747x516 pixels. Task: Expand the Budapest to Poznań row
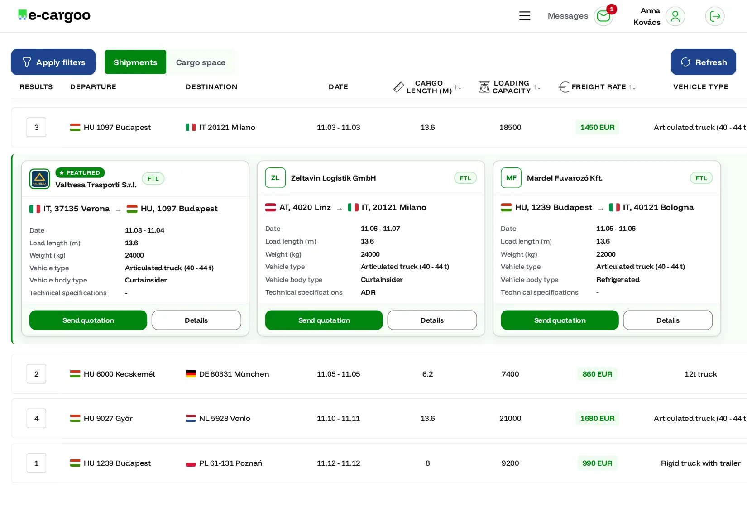pyautogui.click(x=379, y=463)
